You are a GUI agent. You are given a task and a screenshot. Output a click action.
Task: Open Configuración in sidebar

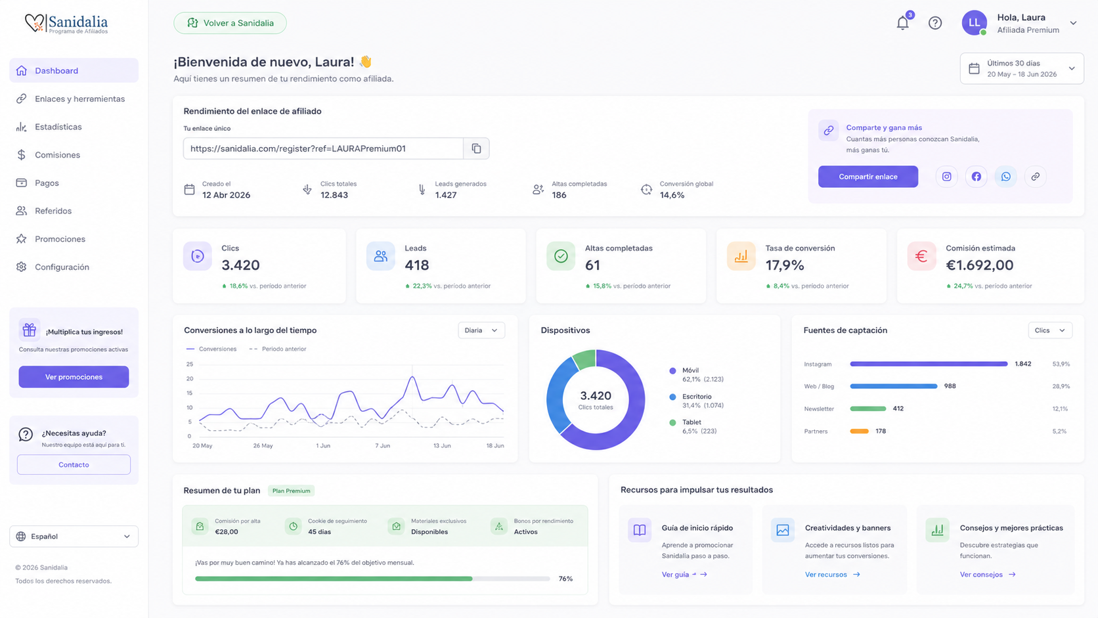(74, 267)
